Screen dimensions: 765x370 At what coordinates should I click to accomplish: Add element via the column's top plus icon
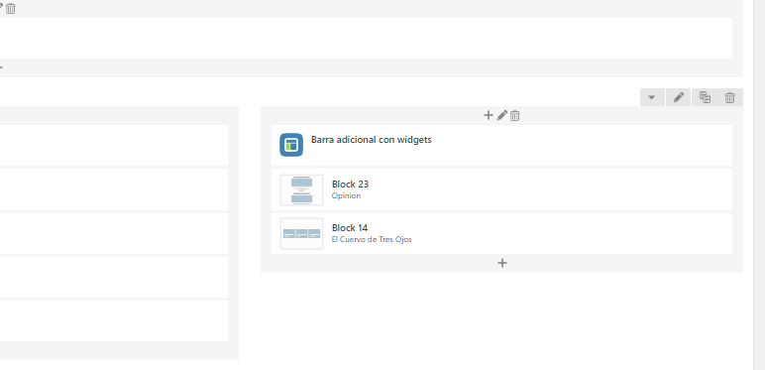488,115
